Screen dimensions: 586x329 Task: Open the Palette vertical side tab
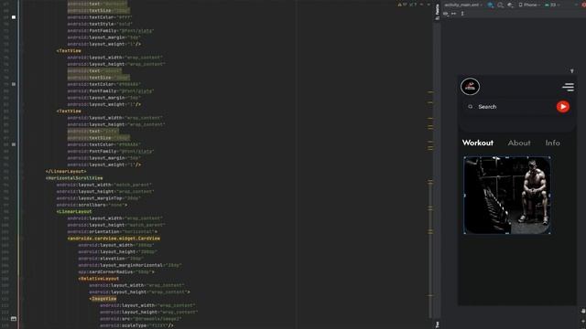(x=437, y=12)
